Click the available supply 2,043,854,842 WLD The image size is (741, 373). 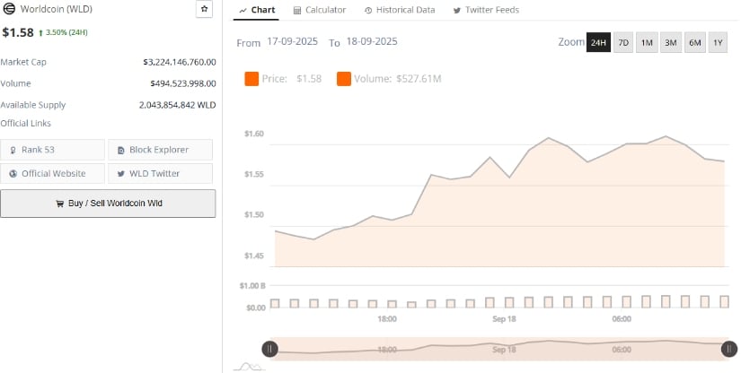pos(177,105)
